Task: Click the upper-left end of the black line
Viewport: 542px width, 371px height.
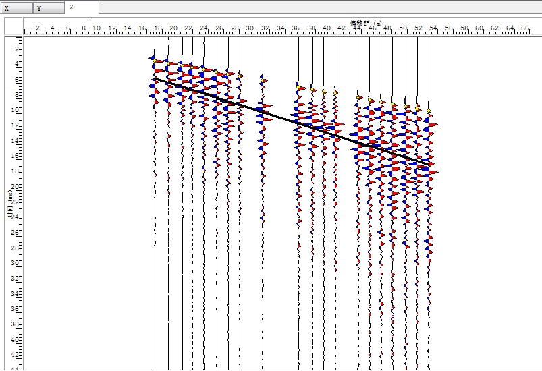Action: pyautogui.click(x=155, y=79)
